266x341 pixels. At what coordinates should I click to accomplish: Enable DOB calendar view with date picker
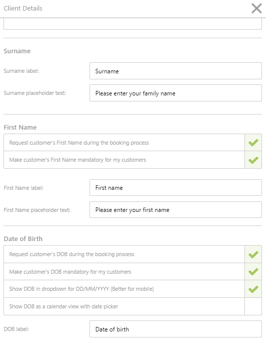253,306
